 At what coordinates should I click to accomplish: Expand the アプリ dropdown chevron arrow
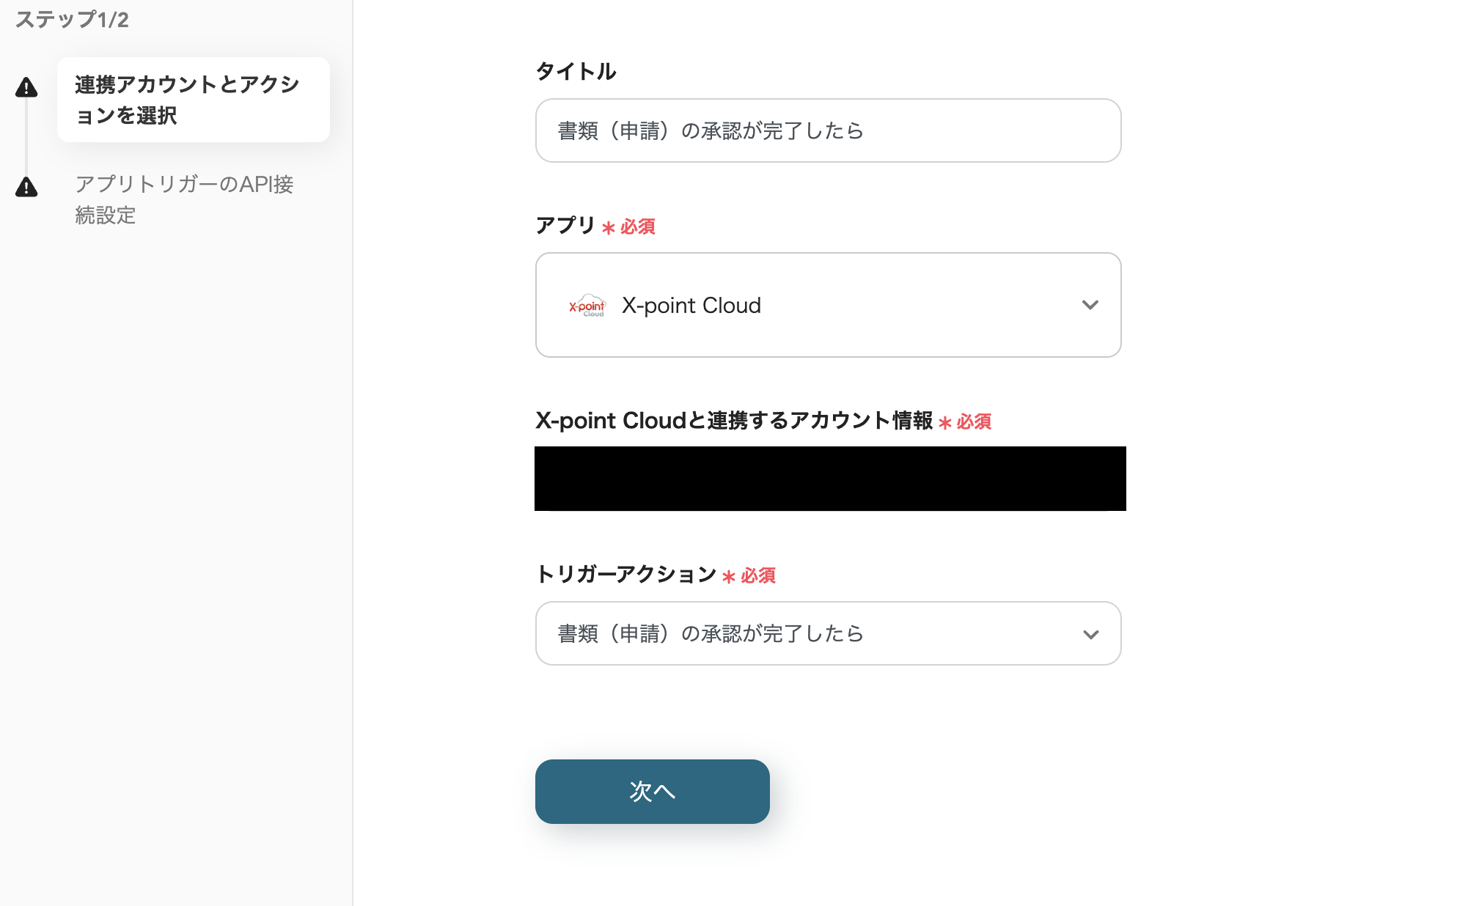[x=1090, y=305]
